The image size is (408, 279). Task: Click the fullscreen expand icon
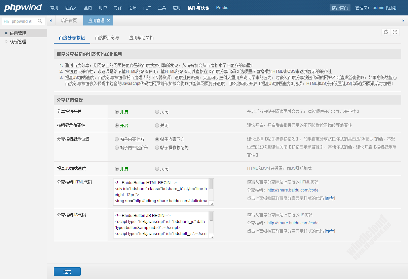coord(395,32)
